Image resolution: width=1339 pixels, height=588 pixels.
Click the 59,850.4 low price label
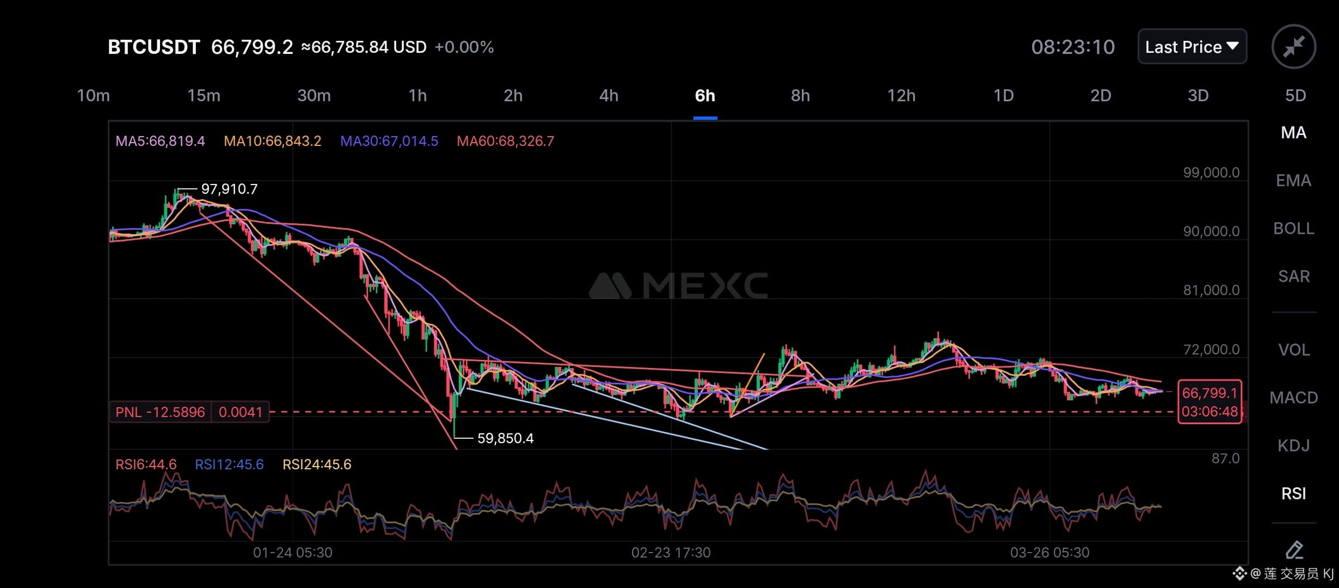pyautogui.click(x=505, y=439)
